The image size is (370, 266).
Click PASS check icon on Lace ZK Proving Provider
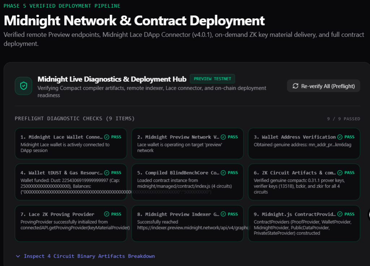click(x=107, y=214)
